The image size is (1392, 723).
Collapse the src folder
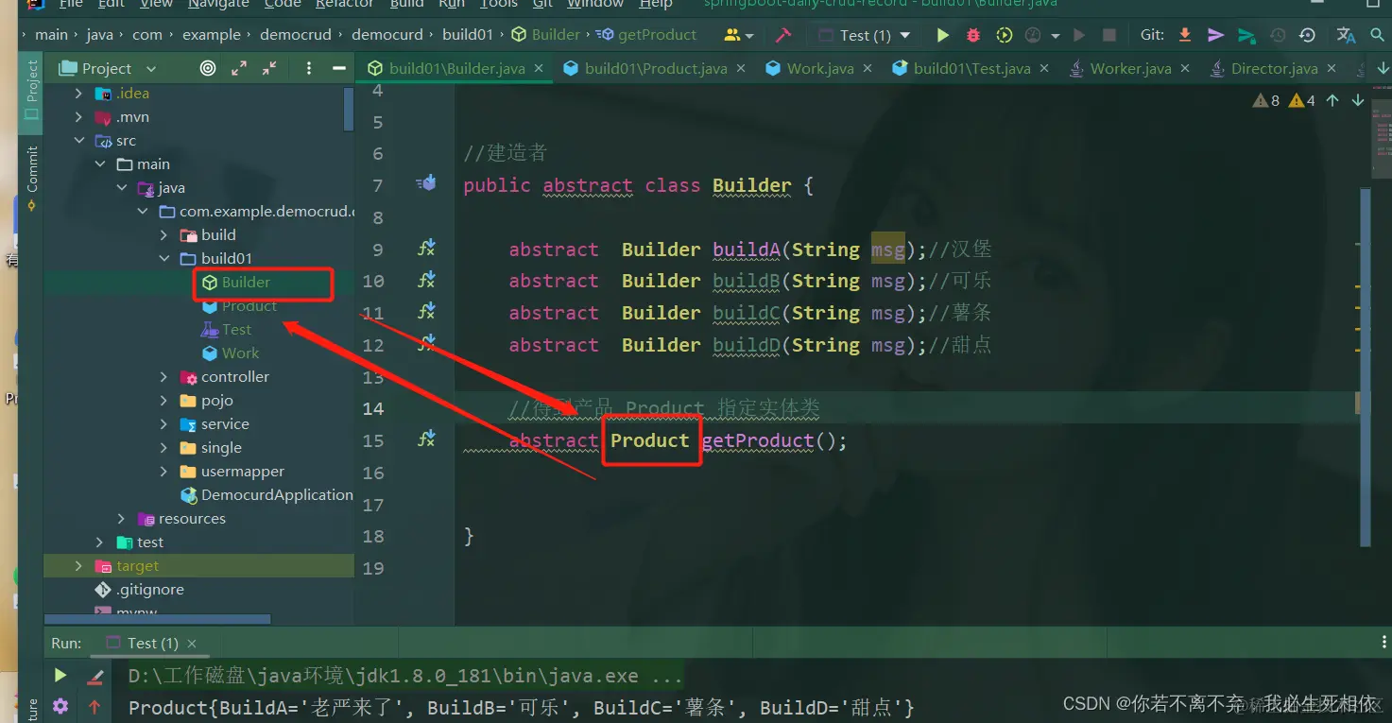click(78, 141)
